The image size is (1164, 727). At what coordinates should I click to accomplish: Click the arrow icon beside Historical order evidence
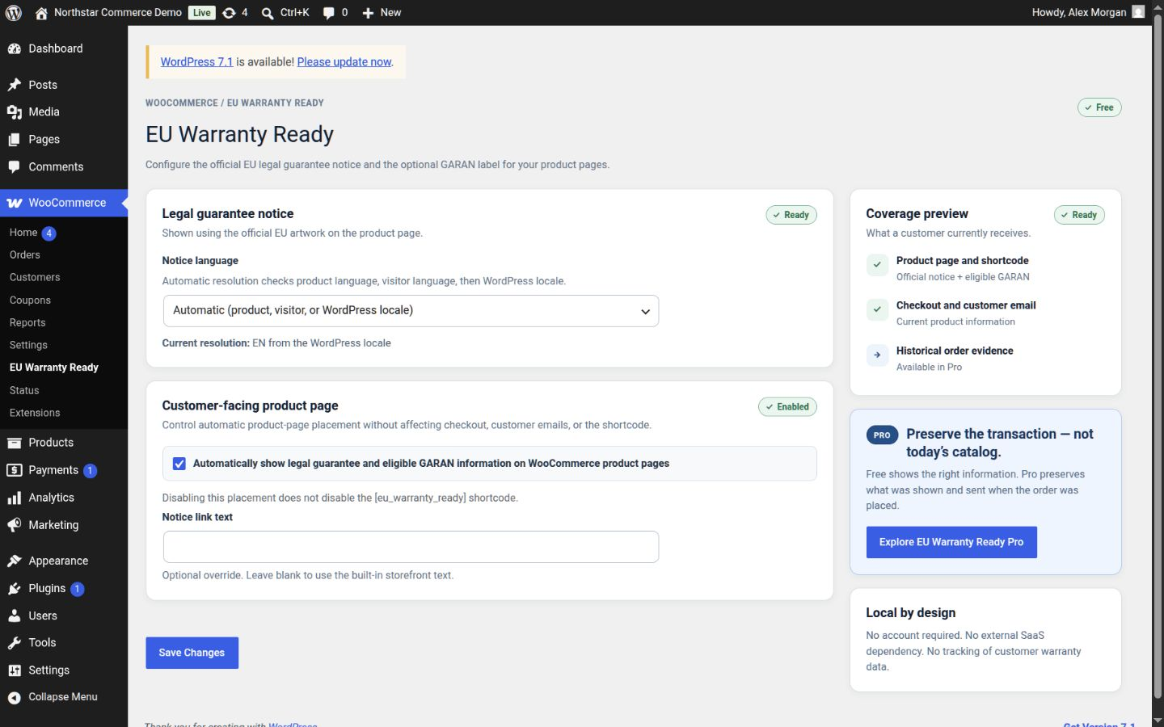[x=877, y=355]
